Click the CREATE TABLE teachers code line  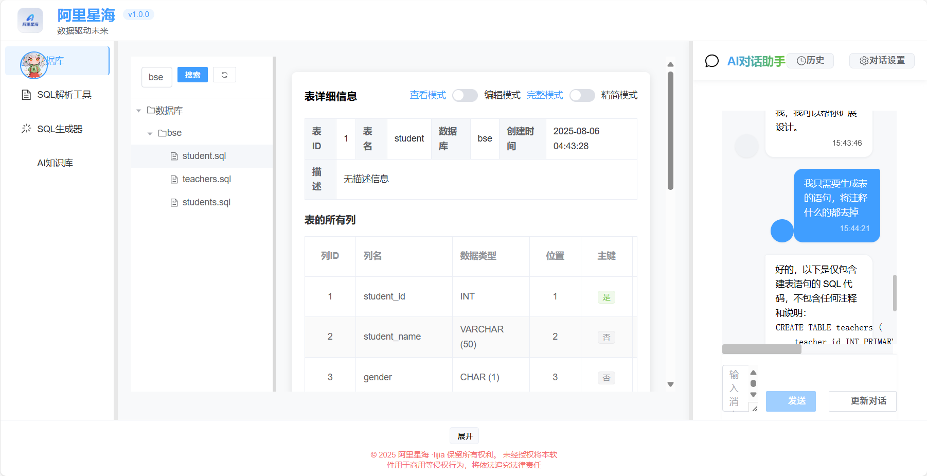pyautogui.click(x=829, y=327)
